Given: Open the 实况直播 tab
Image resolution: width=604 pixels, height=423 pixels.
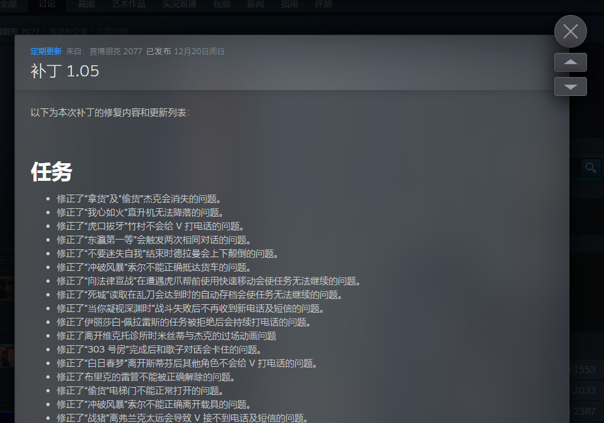Looking at the screenshot, I should pos(179,4).
